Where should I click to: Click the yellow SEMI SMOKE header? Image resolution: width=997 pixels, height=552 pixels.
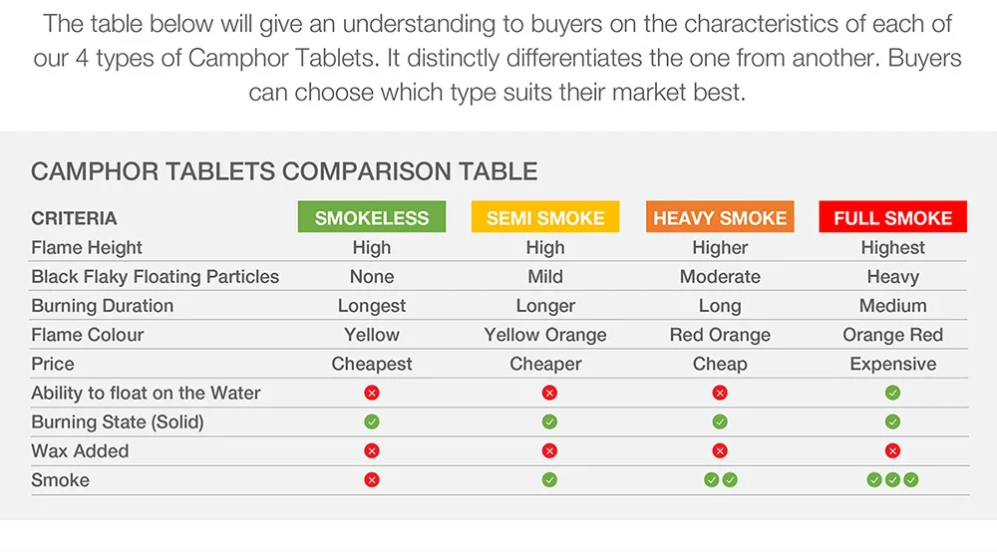pos(545,217)
